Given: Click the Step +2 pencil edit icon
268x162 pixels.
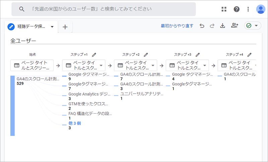Looking at the screenshot, I should 146,54.
